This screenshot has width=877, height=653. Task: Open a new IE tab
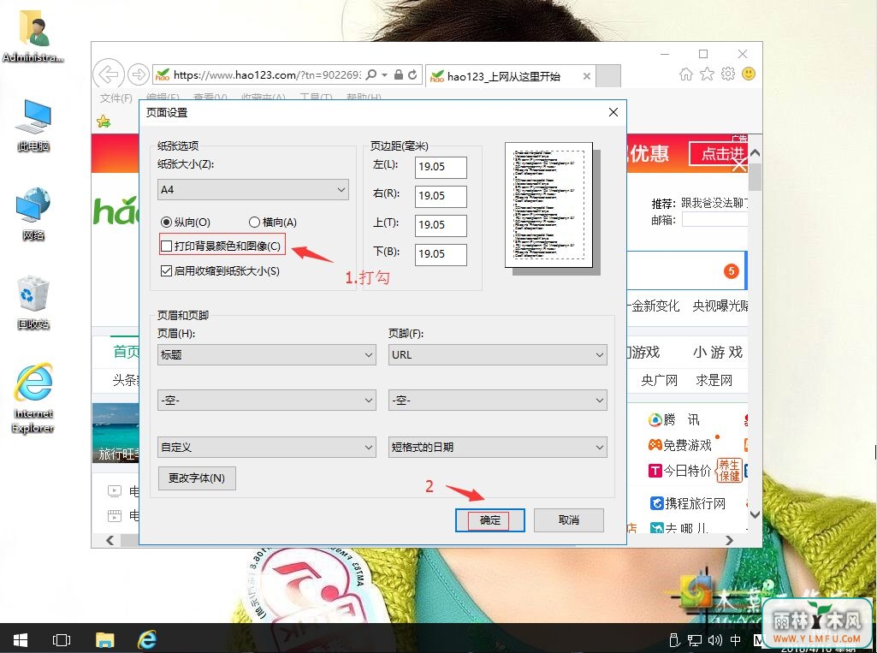point(608,76)
